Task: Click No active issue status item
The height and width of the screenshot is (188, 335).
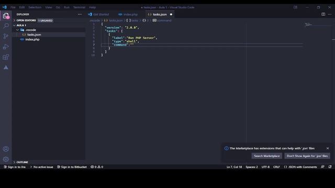Action: pos(41,167)
